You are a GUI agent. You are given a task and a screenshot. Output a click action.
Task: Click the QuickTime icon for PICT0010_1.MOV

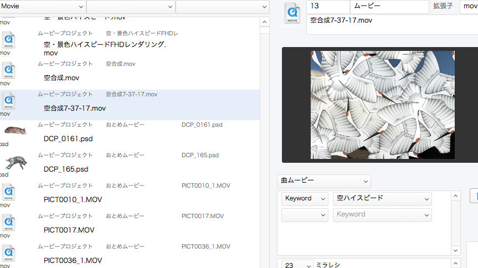coord(8,193)
